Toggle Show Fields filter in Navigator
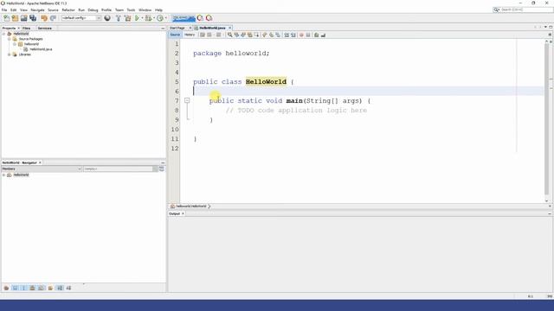This screenshot has width=554, height=311. (16, 288)
